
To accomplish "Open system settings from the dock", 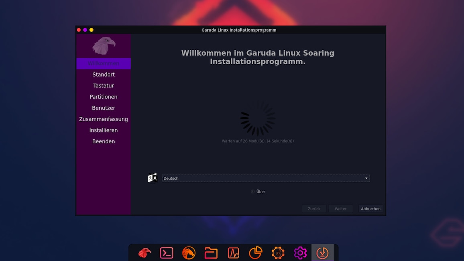I will (300, 253).
